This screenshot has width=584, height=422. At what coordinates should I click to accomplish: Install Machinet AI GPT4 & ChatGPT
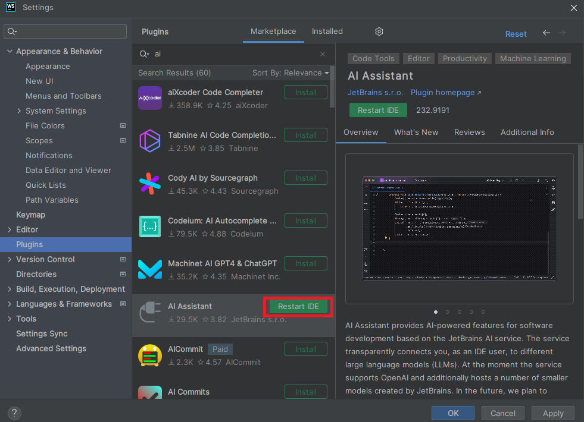click(306, 263)
